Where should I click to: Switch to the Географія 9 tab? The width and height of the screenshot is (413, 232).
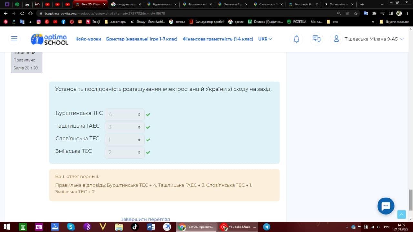pyautogui.click(x=303, y=5)
